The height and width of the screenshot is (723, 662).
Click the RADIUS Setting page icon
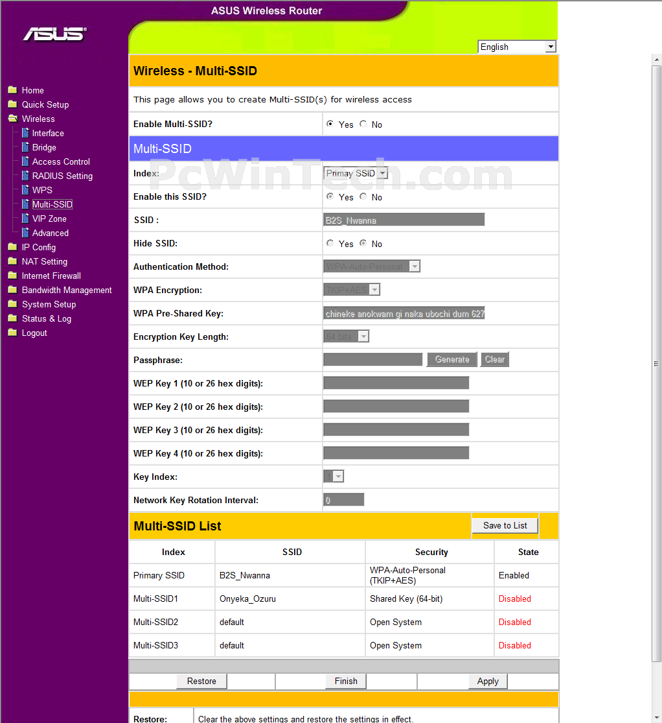[x=26, y=176]
